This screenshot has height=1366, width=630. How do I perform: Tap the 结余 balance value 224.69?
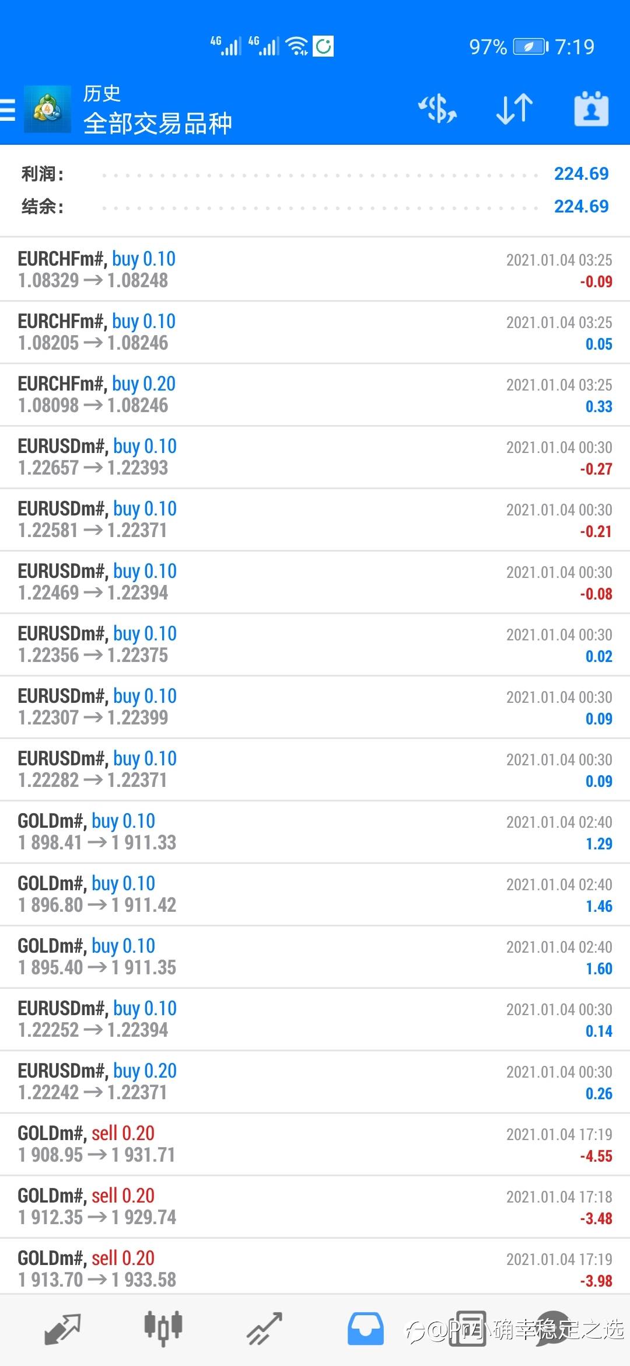pyautogui.click(x=581, y=206)
